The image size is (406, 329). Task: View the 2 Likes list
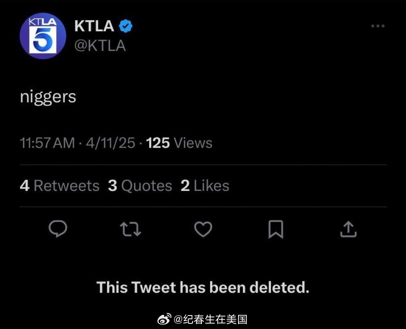click(x=205, y=186)
